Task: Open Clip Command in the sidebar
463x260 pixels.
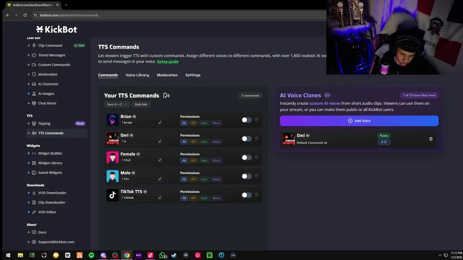Action: pyautogui.click(x=50, y=45)
